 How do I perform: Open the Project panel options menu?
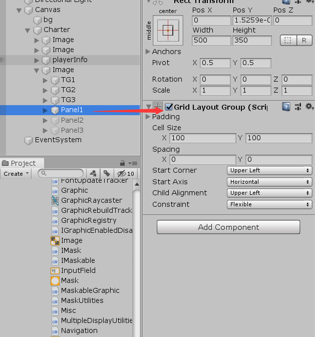click(x=133, y=164)
